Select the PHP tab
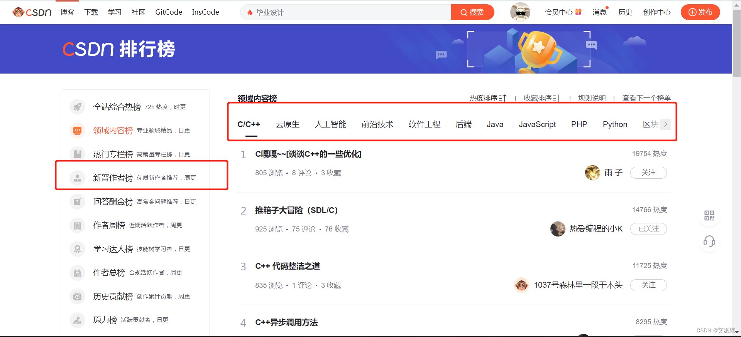The width and height of the screenshot is (741, 337). pyautogui.click(x=579, y=124)
